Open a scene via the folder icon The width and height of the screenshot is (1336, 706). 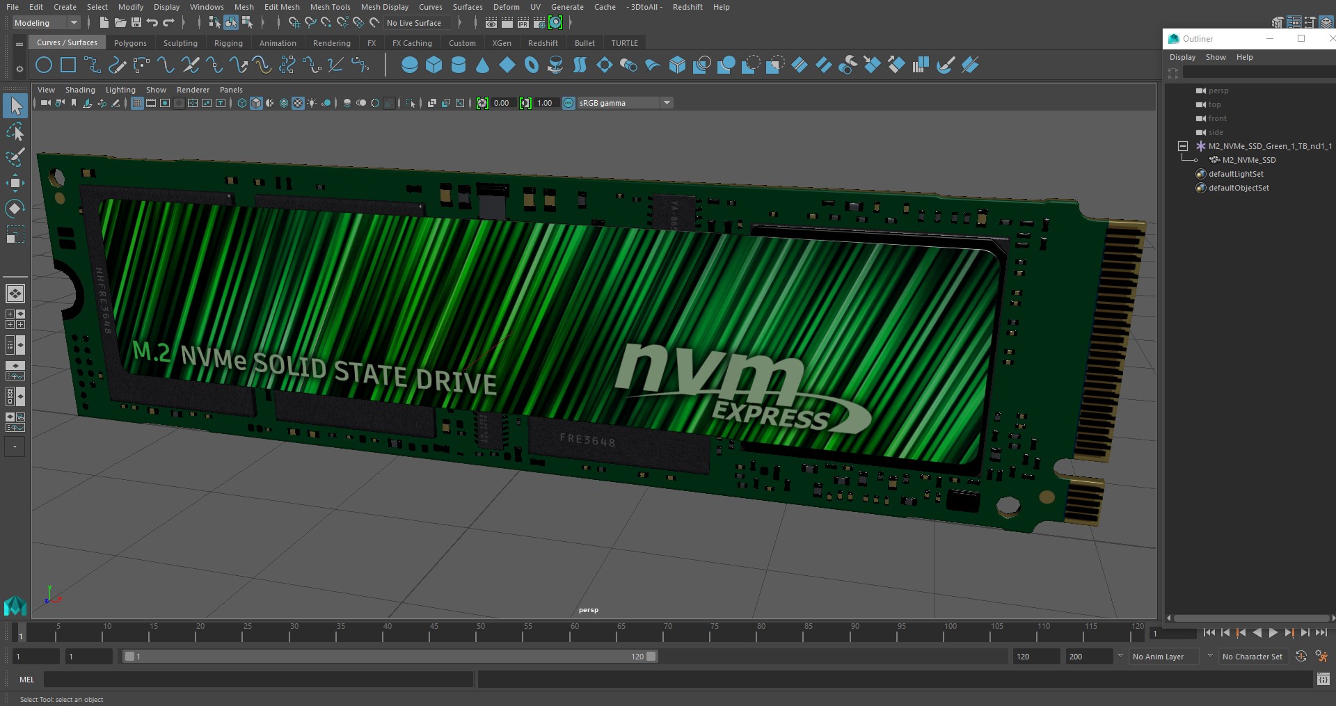[x=120, y=23]
